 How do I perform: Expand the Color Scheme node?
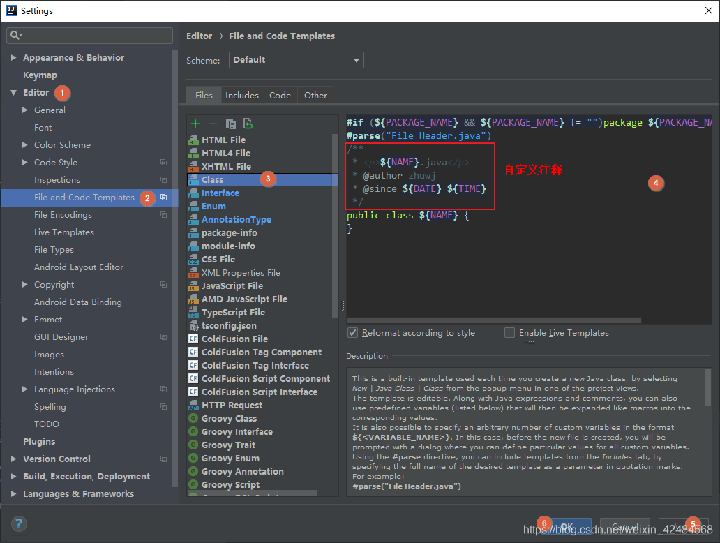tap(25, 144)
